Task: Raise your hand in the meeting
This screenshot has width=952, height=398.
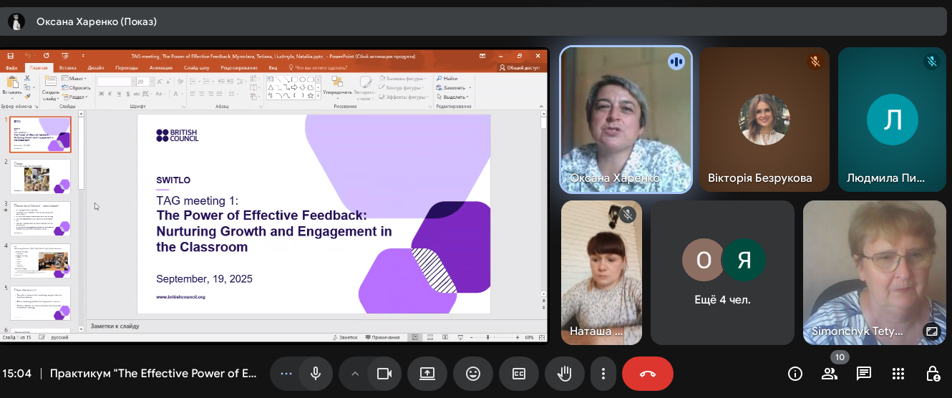Action: (565, 373)
